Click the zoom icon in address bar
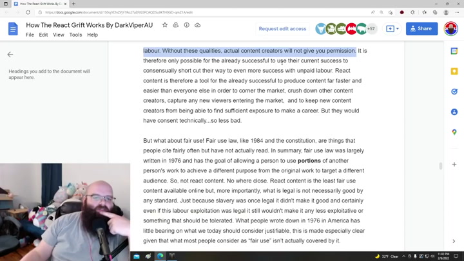464x261 pixels. [x=382, y=12]
